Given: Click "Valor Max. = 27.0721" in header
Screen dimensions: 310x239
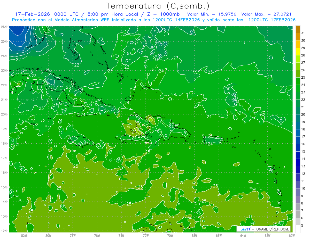Looking at the screenshot, I should pyautogui.click(x=266, y=14).
